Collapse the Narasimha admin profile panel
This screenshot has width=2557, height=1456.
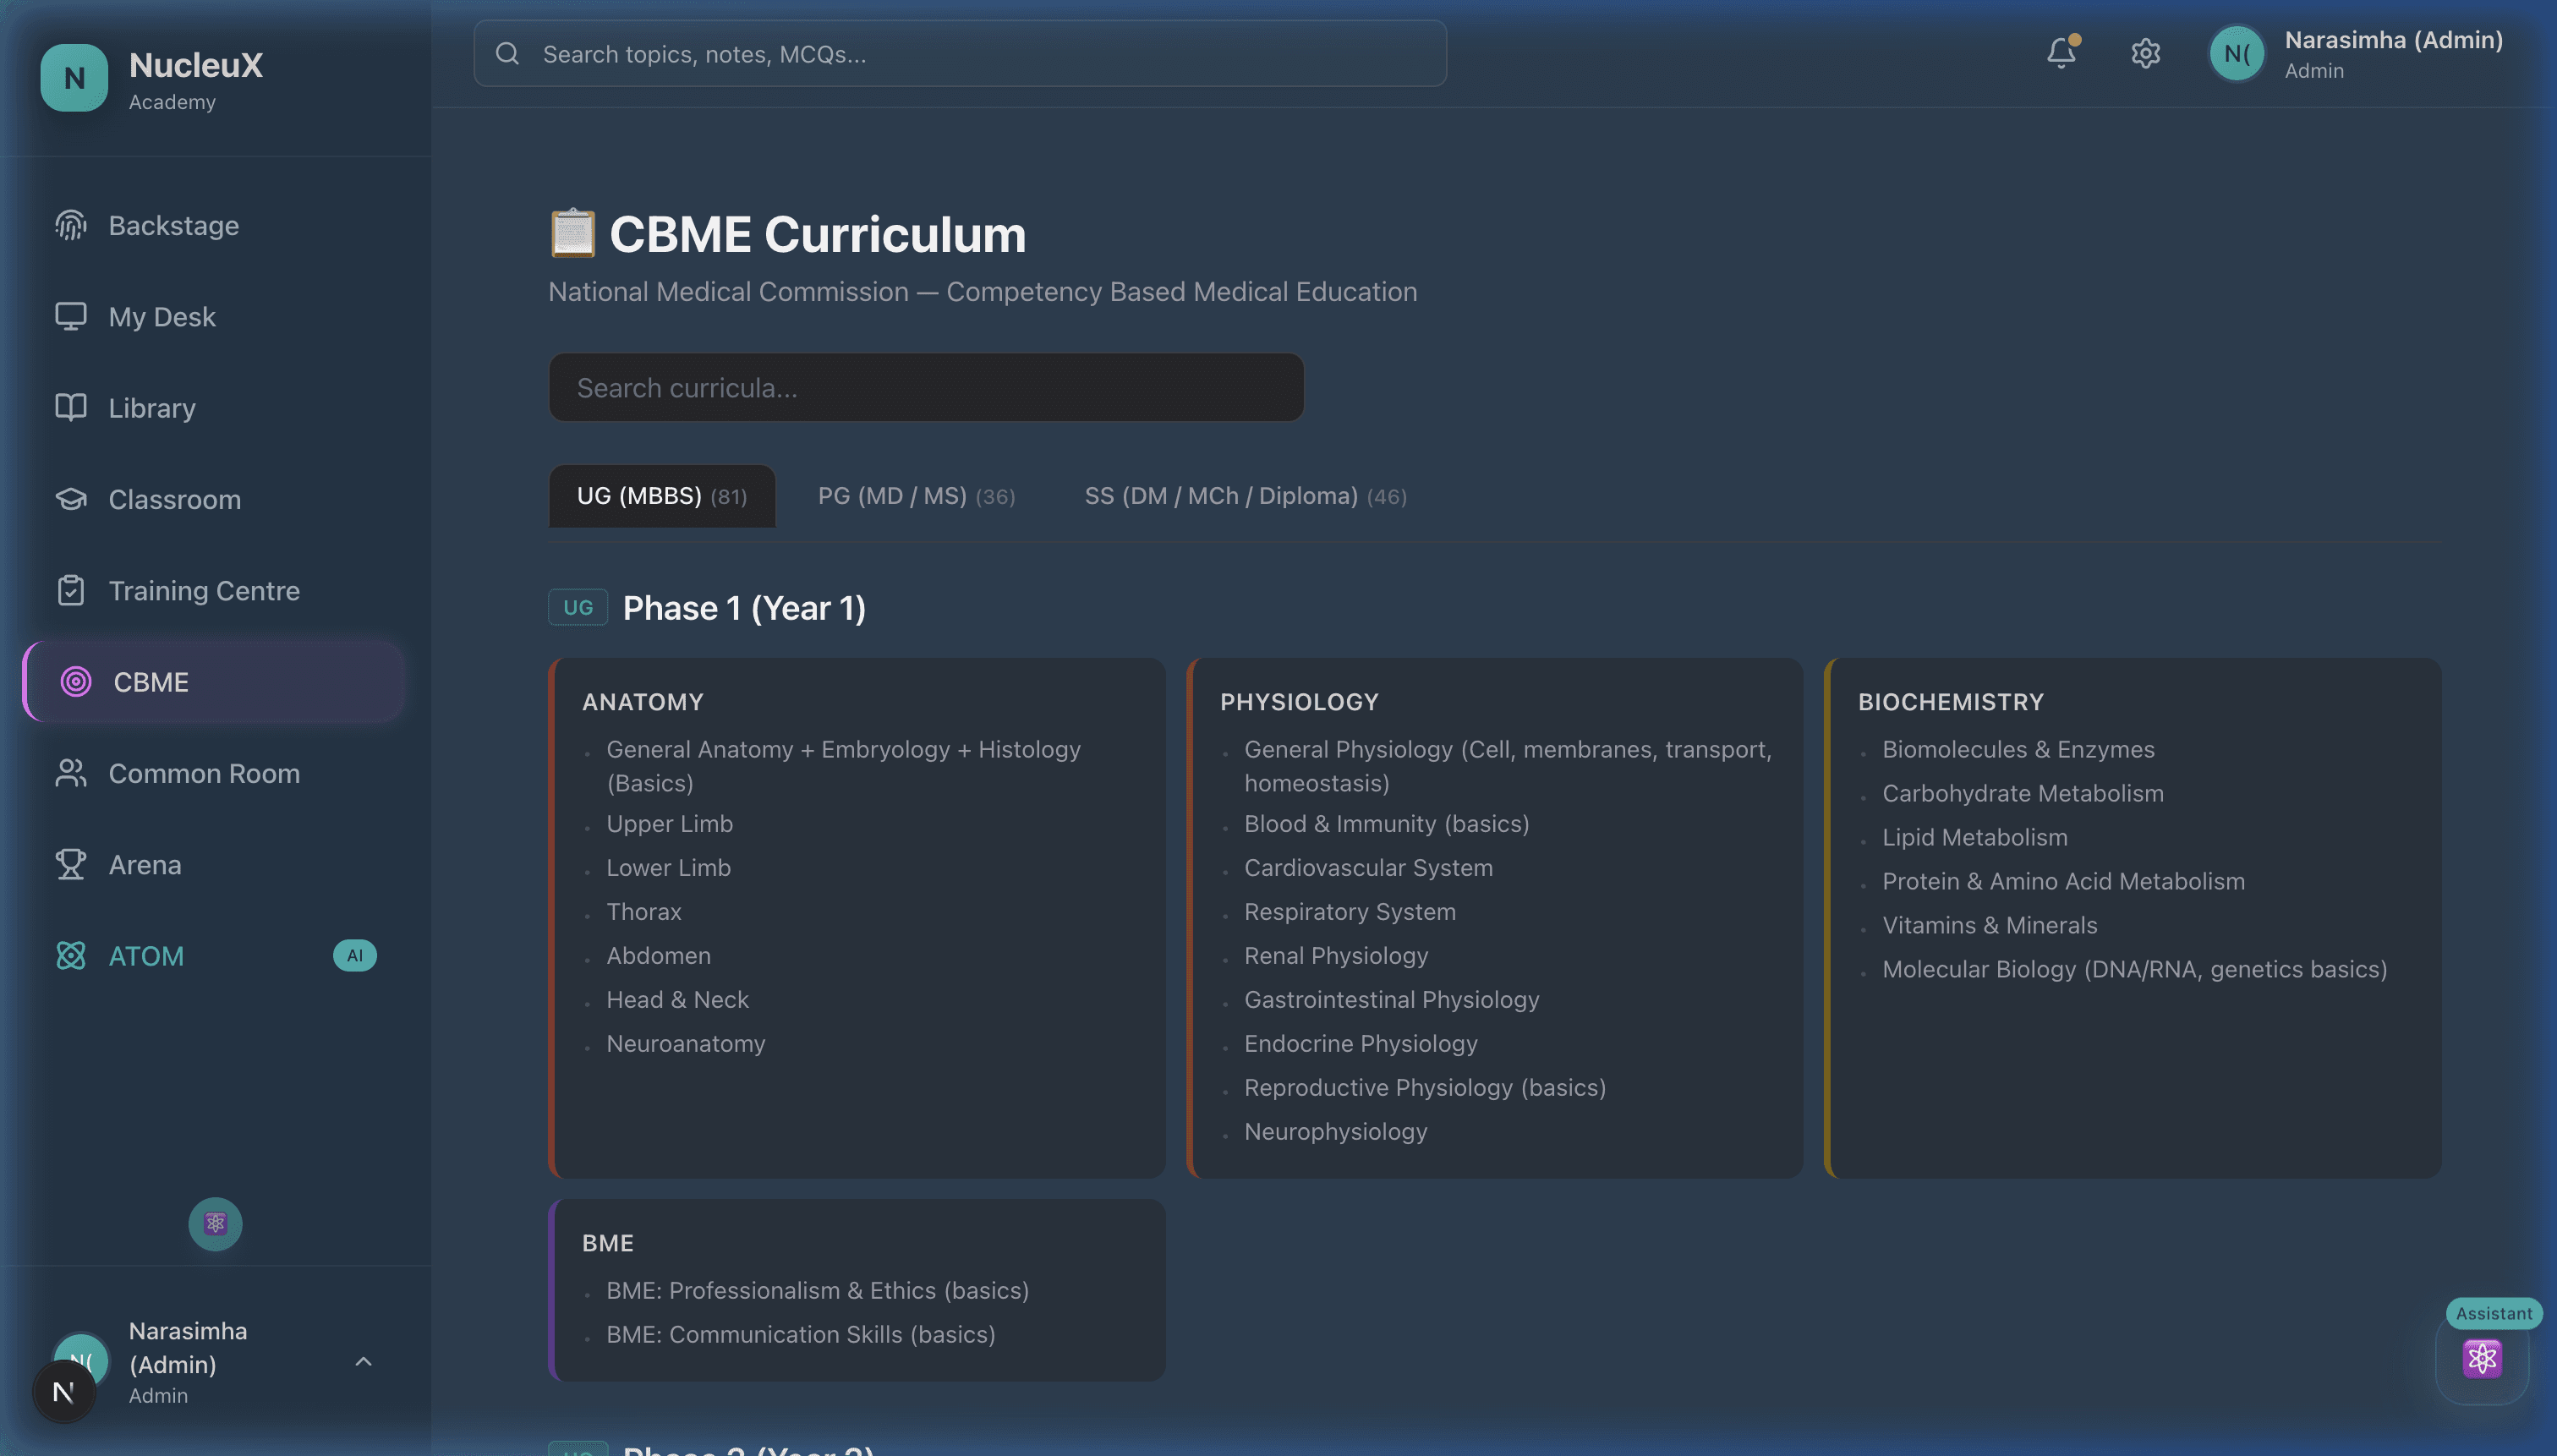pos(363,1362)
